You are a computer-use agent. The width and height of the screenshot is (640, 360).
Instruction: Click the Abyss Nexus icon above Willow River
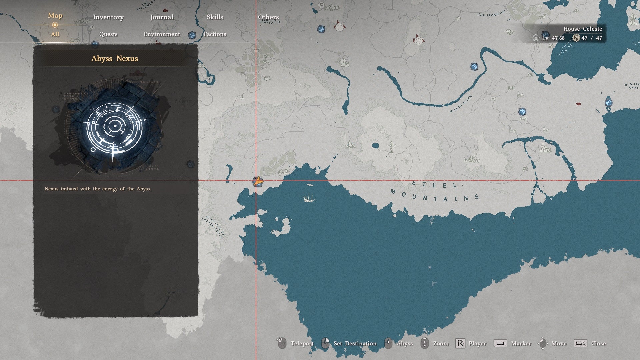474,67
